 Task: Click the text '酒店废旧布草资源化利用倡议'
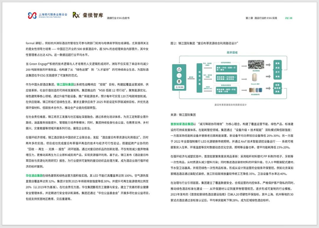(x=121, y=138)
